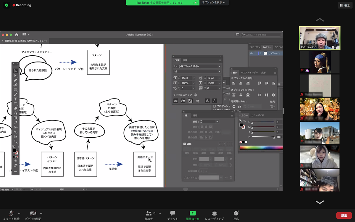Screen dimensions: 355x222
Task: Click the red 退出 leave button
Action: pos(344,215)
